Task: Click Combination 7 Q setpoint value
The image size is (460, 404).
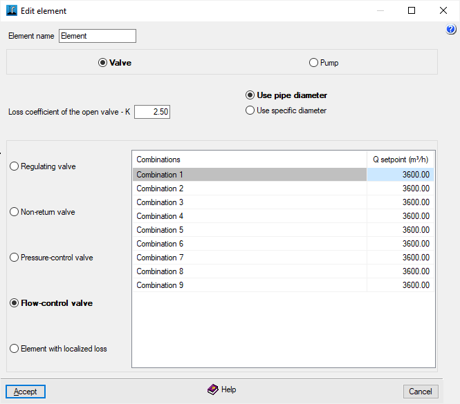Action: click(401, 258)
